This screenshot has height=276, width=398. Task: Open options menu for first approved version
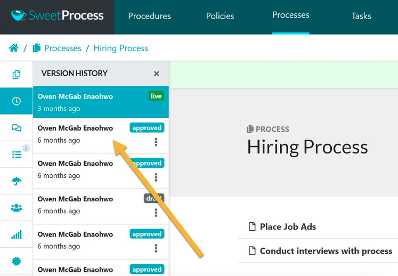(x=156, y=142)
